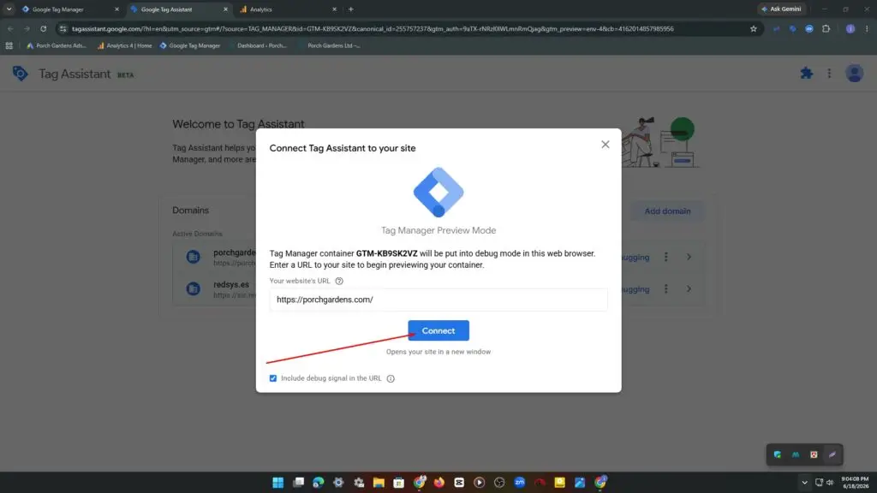Click the info icon next to the debug signal option
Screen dimensions: 877x493
[391, 378]
